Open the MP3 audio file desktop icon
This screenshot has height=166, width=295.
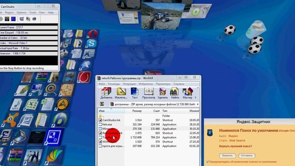point(17,105)
